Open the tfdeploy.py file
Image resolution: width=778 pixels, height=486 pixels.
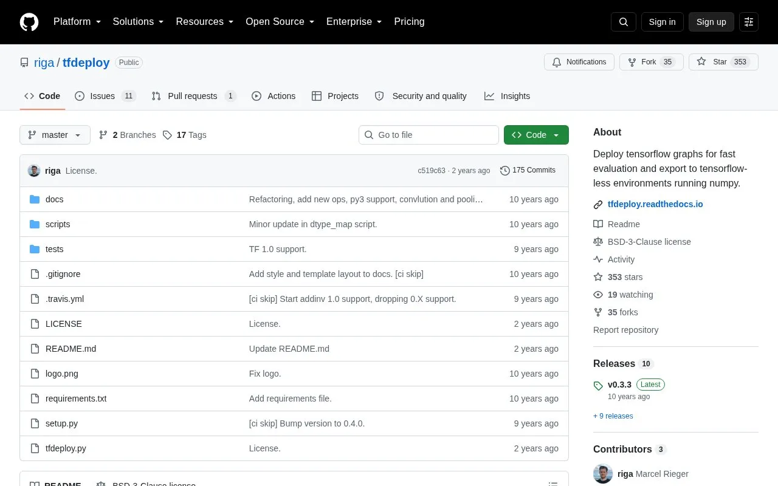66,448
